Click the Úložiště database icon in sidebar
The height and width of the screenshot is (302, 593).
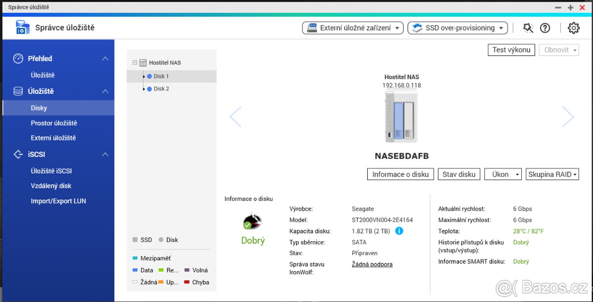(18, 91)
